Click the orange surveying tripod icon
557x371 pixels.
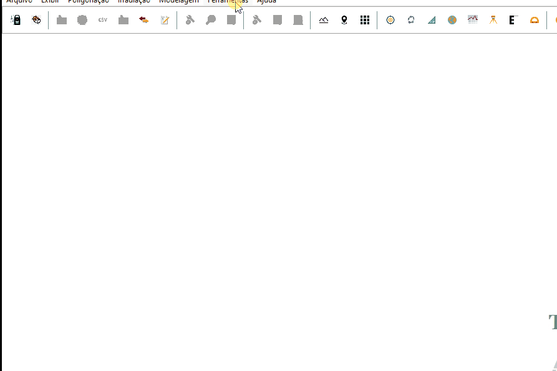(493, 20)
